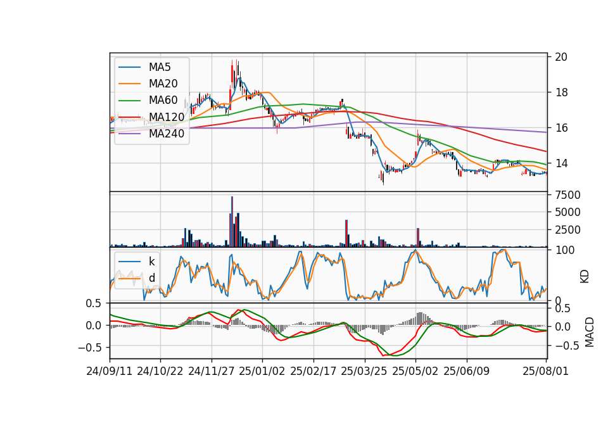Click the 24/11/27 date label
Screen dimensions: 608x437
click(x=212, y=371)
